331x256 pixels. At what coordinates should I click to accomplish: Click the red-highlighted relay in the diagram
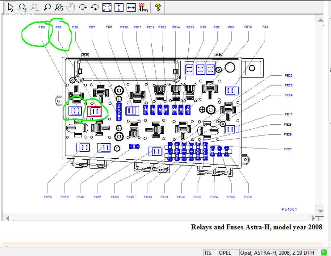[x=94, y=112]
